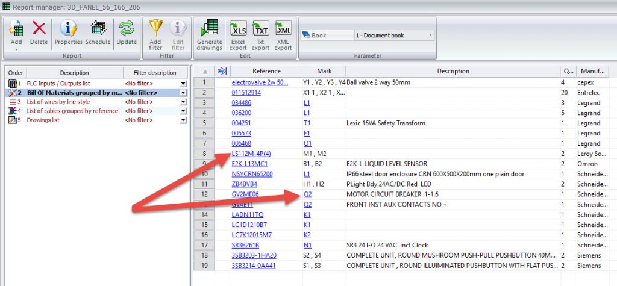617x286 pixels.
Task: Open mark link T1
Action: 307,123
